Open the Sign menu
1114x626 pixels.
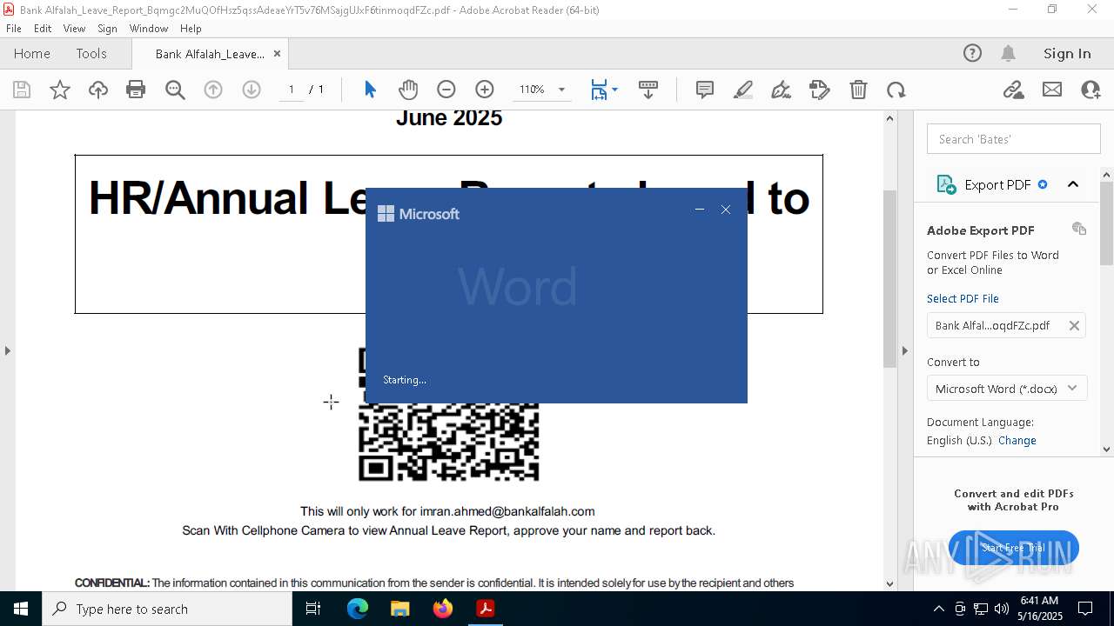tap(107, 28)
